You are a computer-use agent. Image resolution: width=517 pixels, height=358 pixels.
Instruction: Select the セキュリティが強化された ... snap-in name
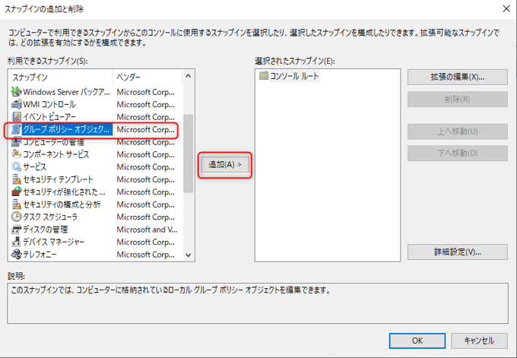pyautogui.click(x=65, y=192)
